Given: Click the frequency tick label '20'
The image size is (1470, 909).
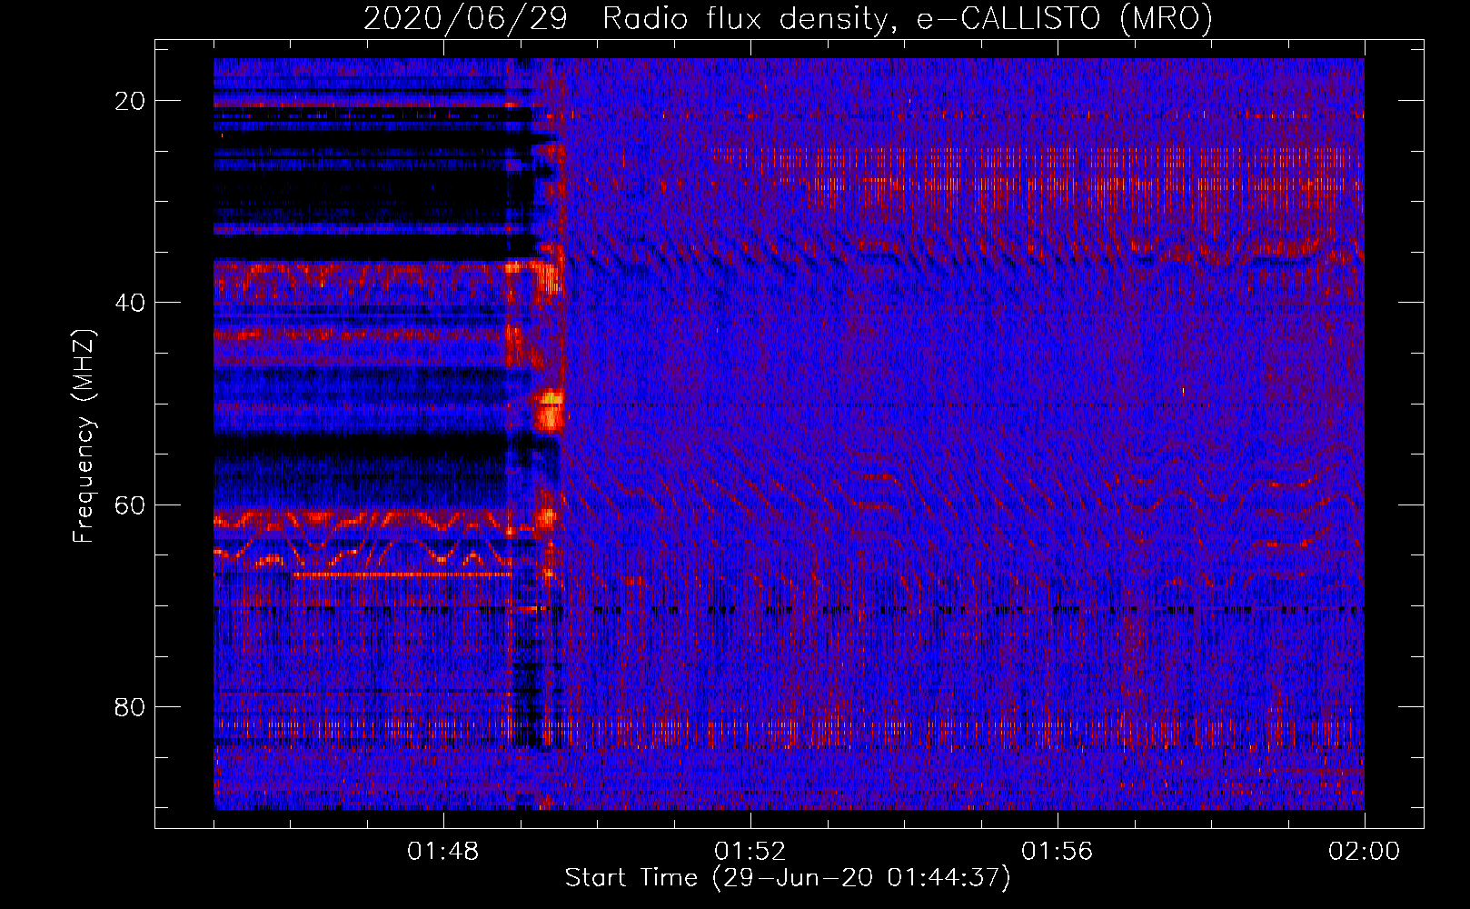Looking at the screenshot, I should click(x=131, y=101).
